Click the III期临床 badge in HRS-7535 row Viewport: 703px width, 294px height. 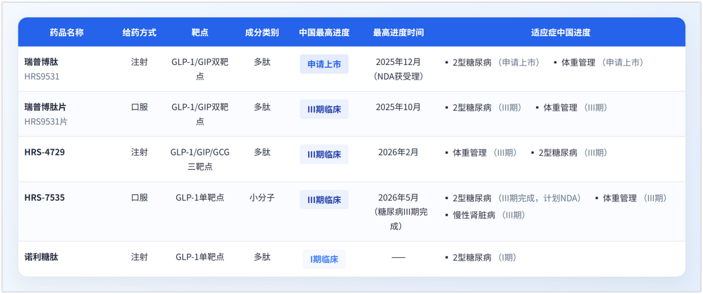pos(324,200)
